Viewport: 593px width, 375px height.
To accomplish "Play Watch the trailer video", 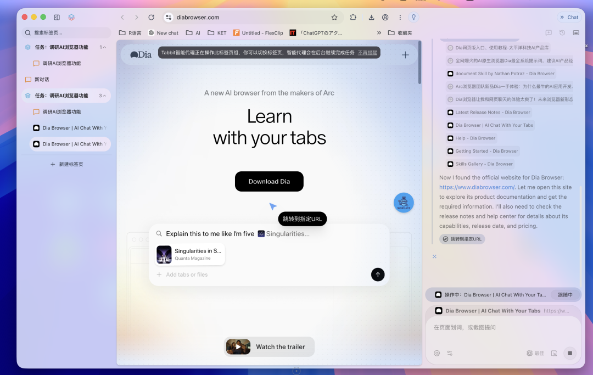I will (x=269, y=346).
